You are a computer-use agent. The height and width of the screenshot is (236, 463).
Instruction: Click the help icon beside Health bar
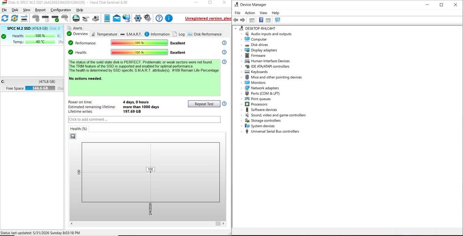click(x=224, y=52)
